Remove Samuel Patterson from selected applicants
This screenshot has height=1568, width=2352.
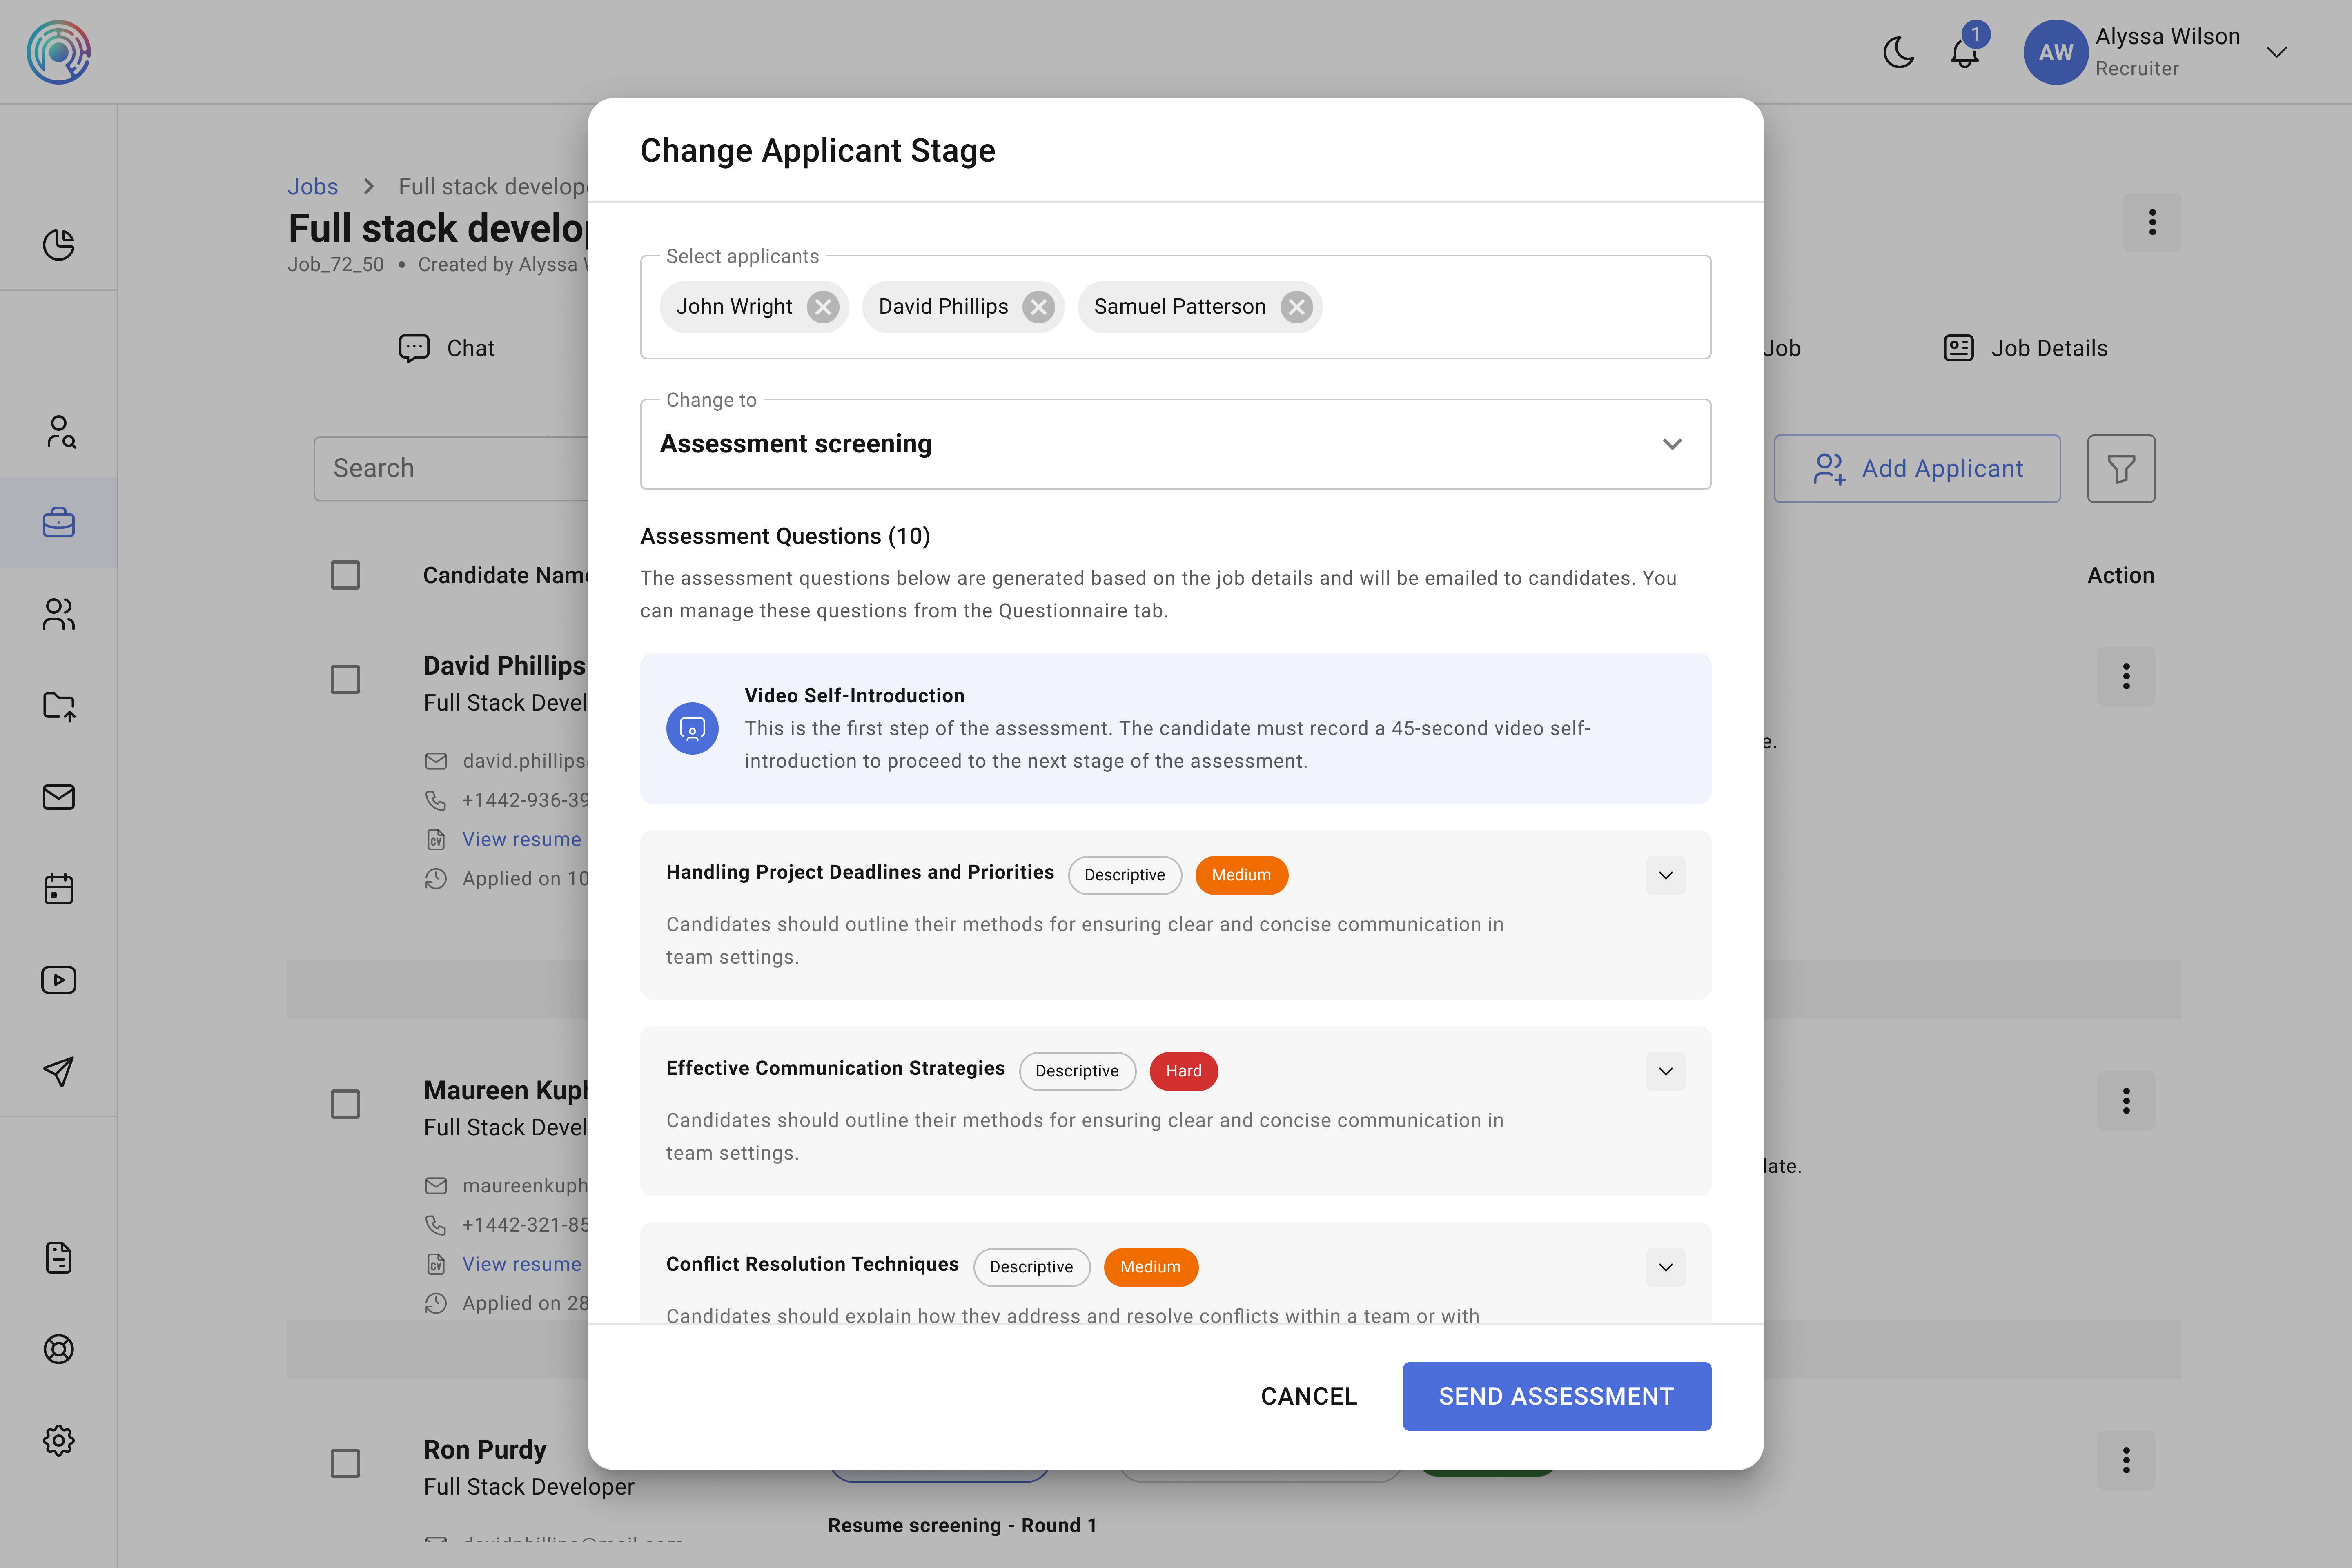click(x=1297, y=307)
